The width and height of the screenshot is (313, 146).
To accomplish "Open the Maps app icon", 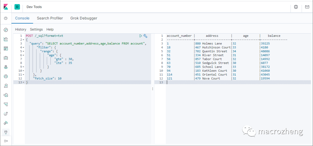I will tap(6, 67).
